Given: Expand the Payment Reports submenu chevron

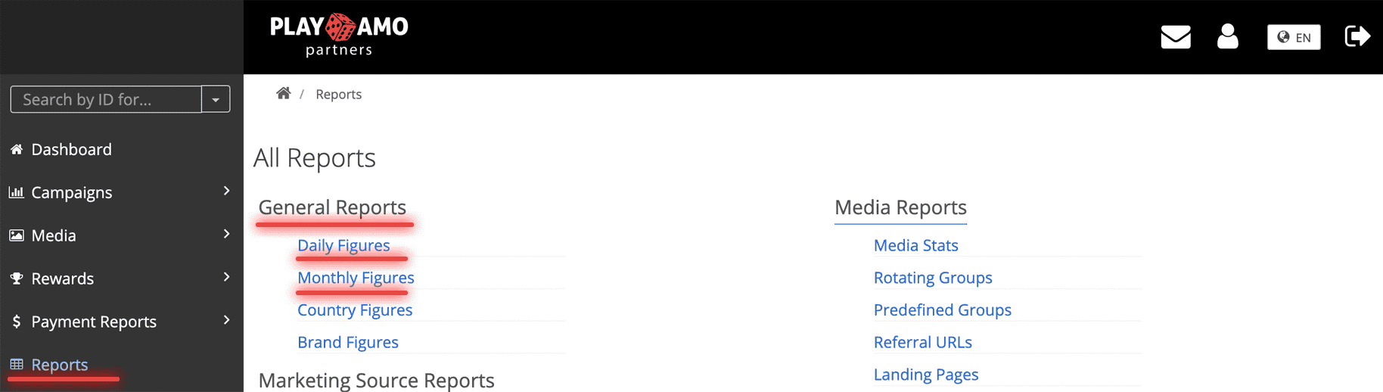Looking at the screenshot, I should click(x=226, y=321).
